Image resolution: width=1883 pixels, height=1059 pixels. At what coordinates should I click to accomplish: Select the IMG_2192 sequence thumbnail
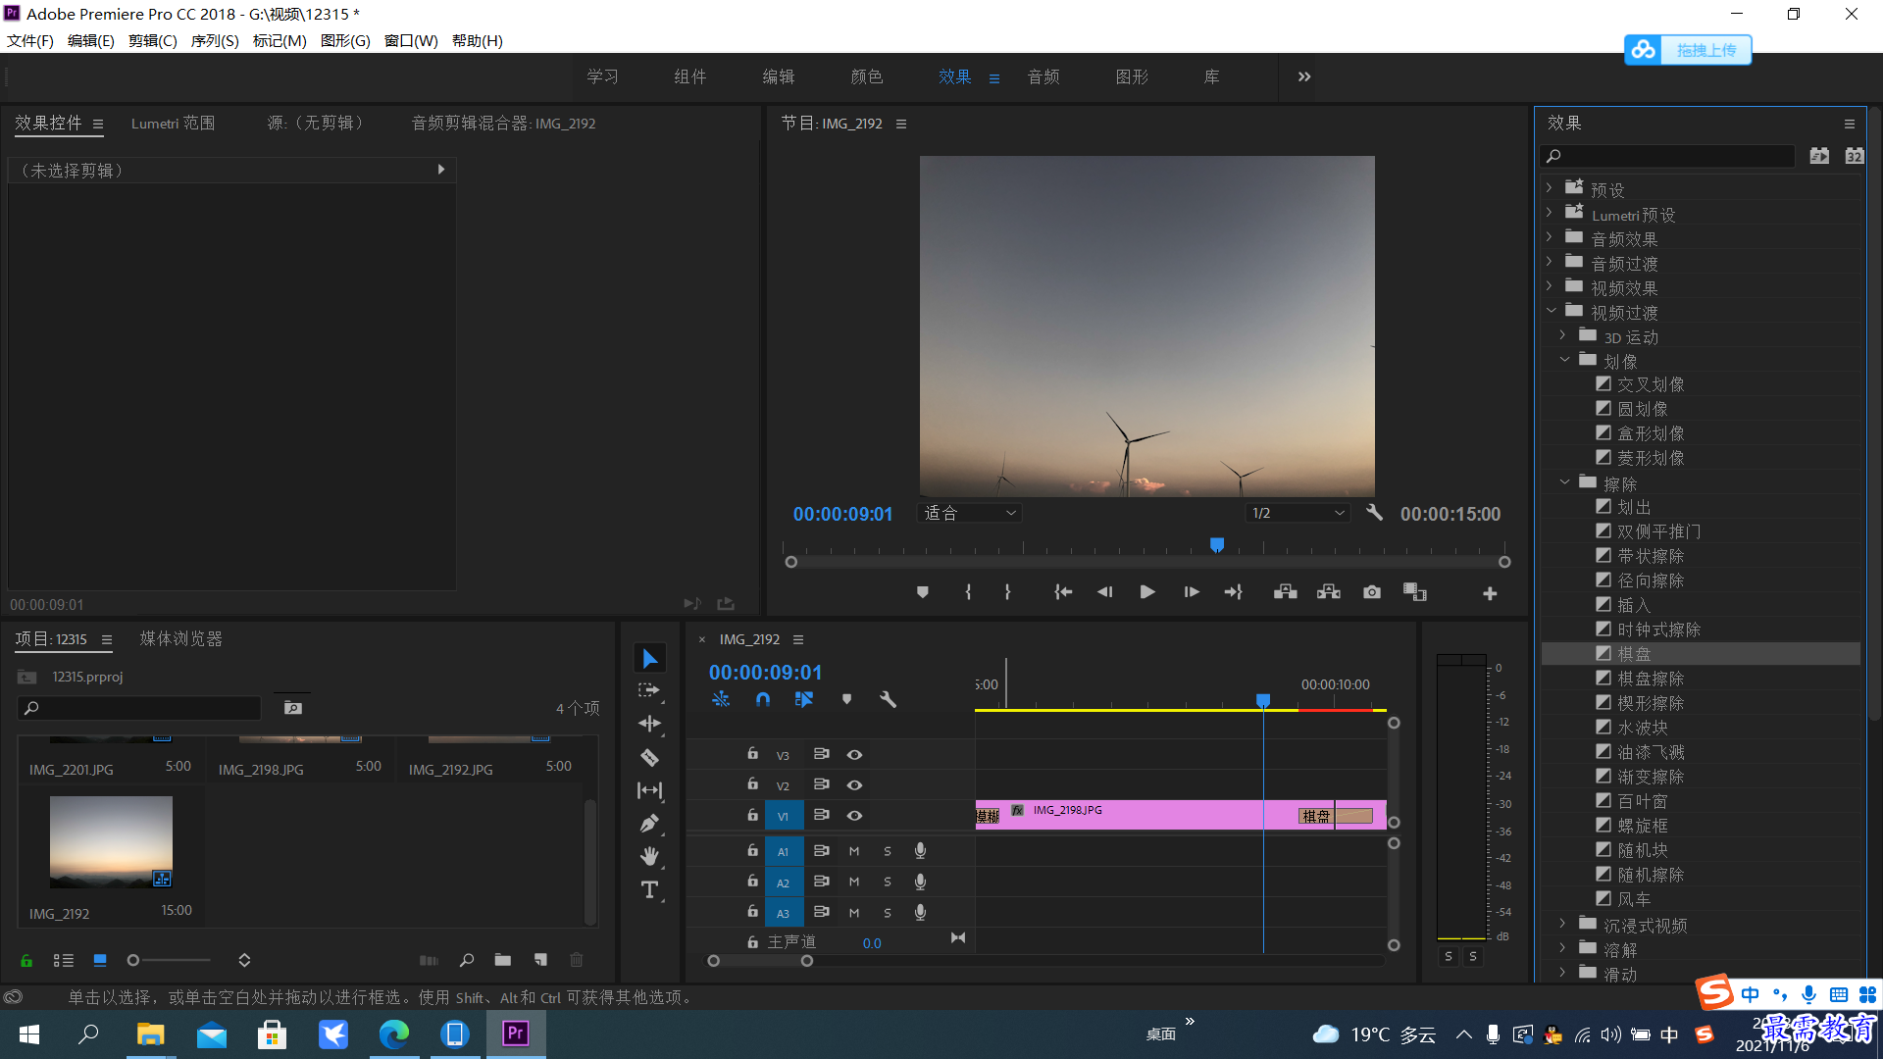(111, 841)
